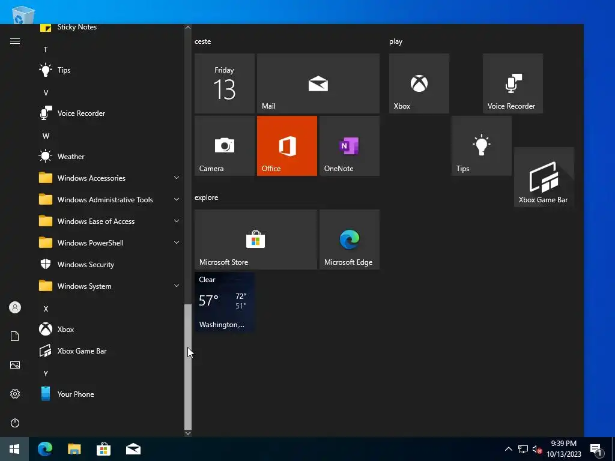Open the Weather tile showing Washington

point(225,302)
